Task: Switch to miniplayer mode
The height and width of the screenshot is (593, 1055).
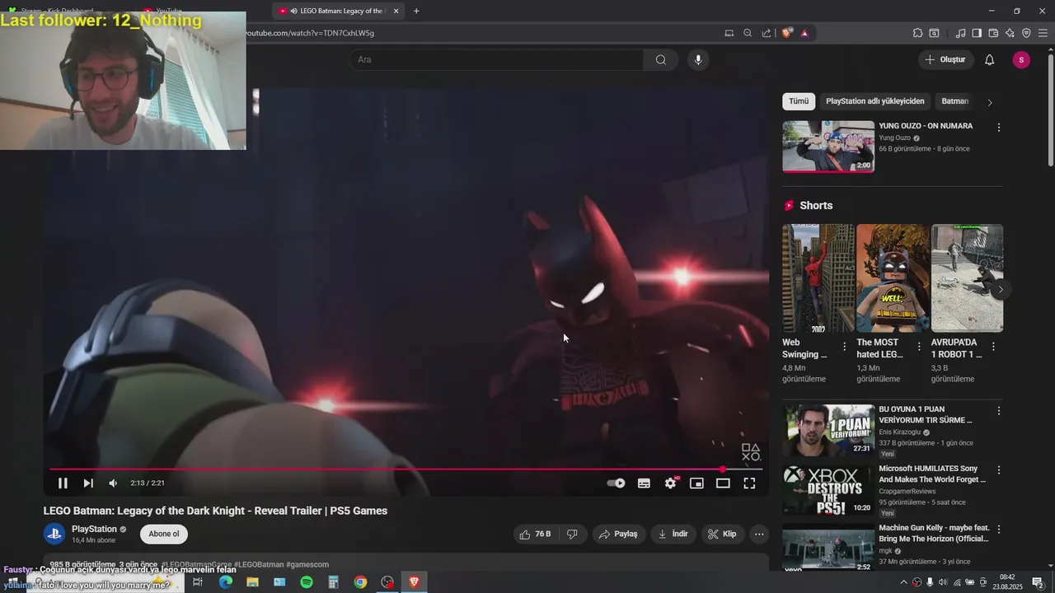Action: pos(696,483)
